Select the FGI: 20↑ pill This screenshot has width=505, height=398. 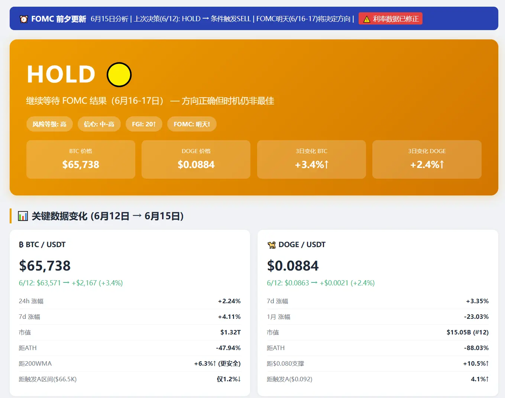pos(144,124)
